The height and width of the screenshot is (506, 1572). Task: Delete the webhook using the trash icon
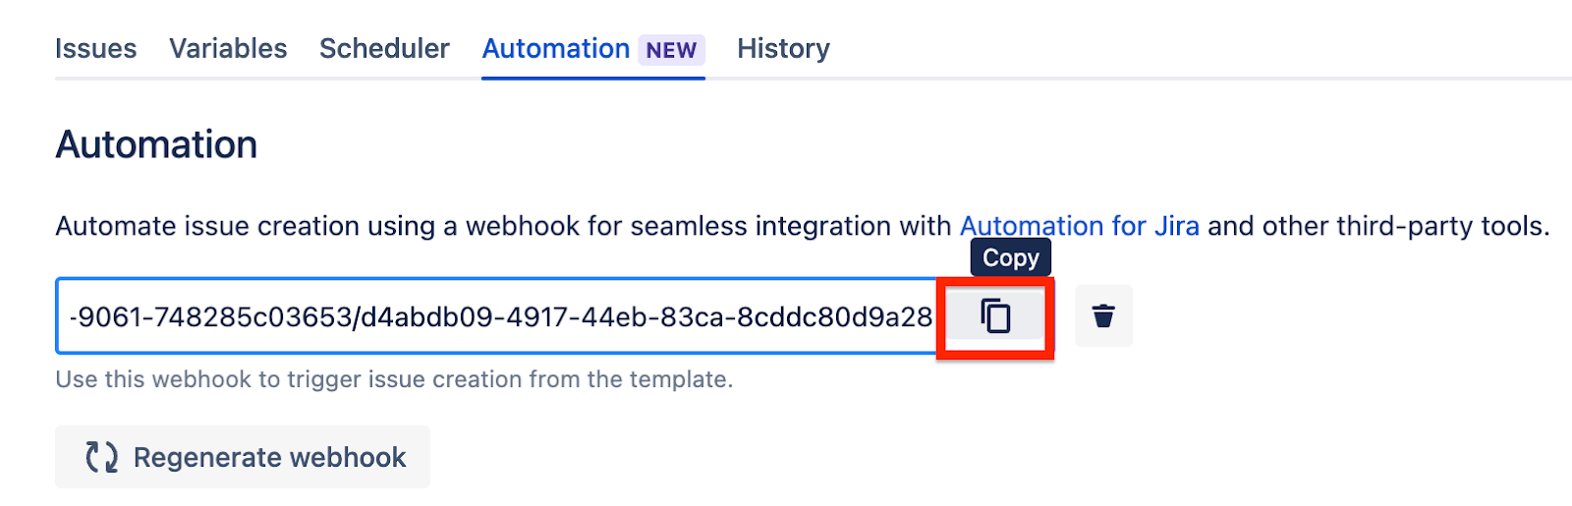point(1103,316)
